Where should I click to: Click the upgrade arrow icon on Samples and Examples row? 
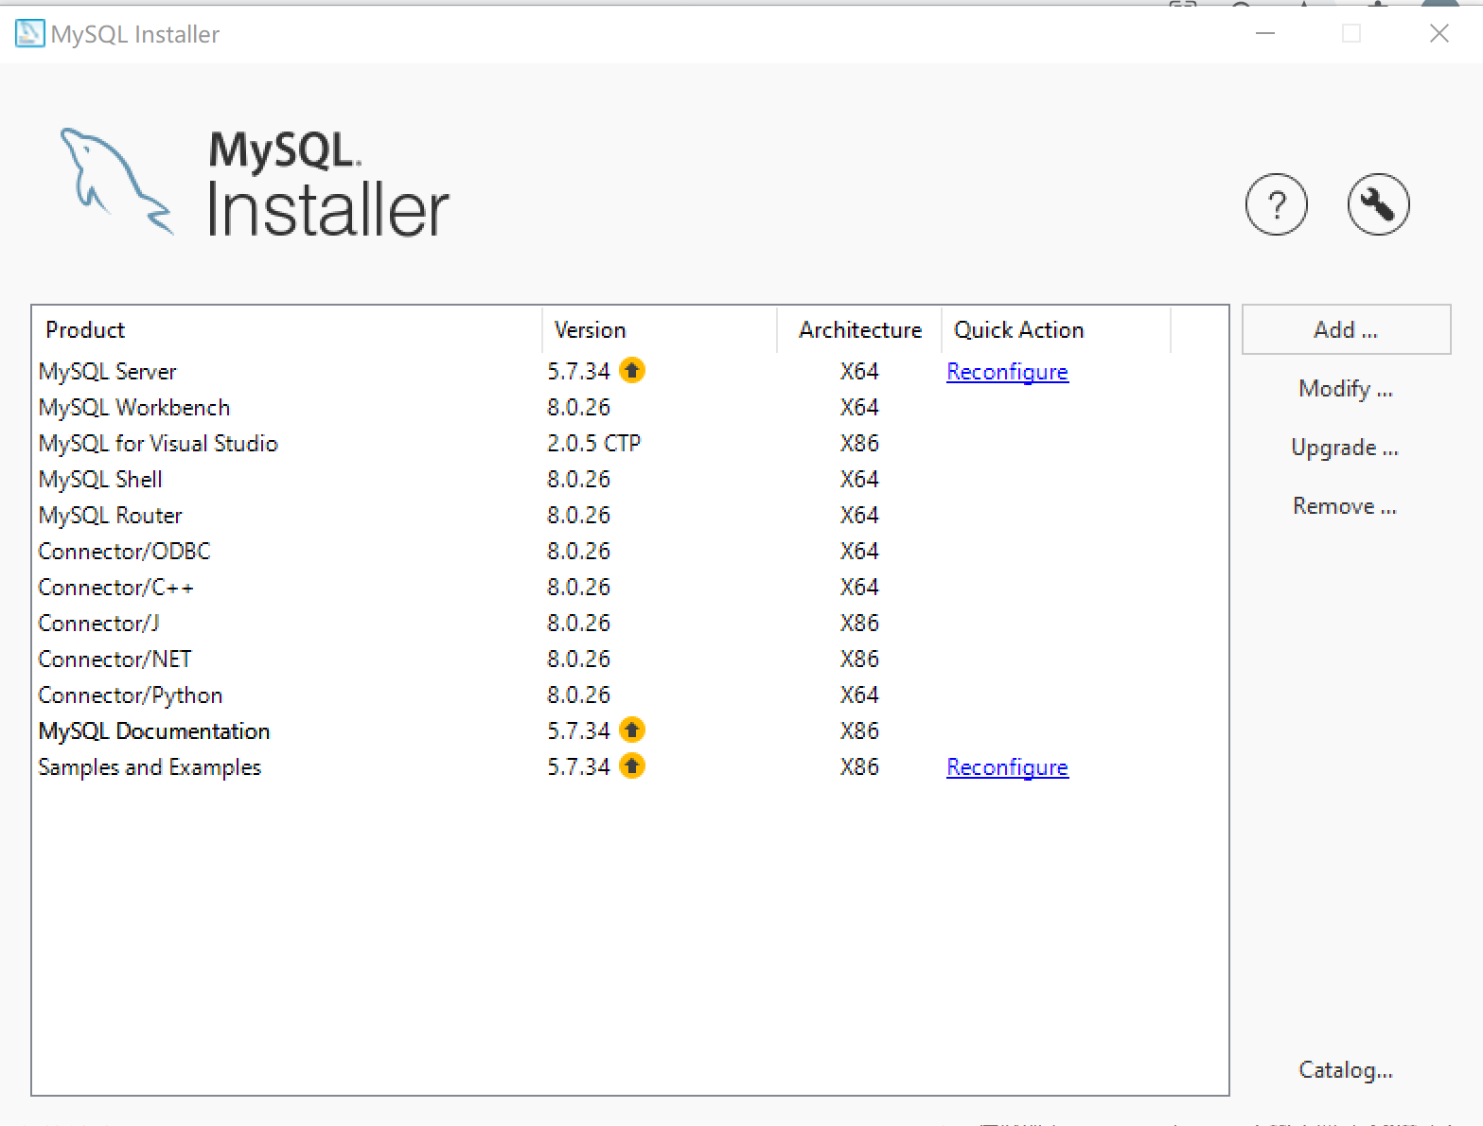(632, 766)
